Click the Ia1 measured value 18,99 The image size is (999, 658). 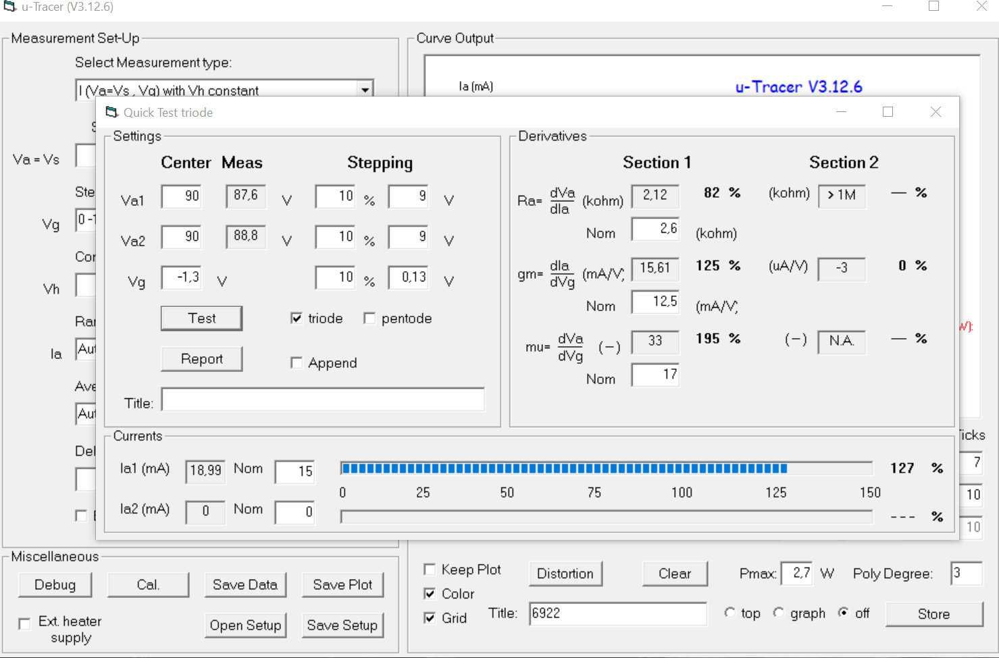[x=205, y=471]
